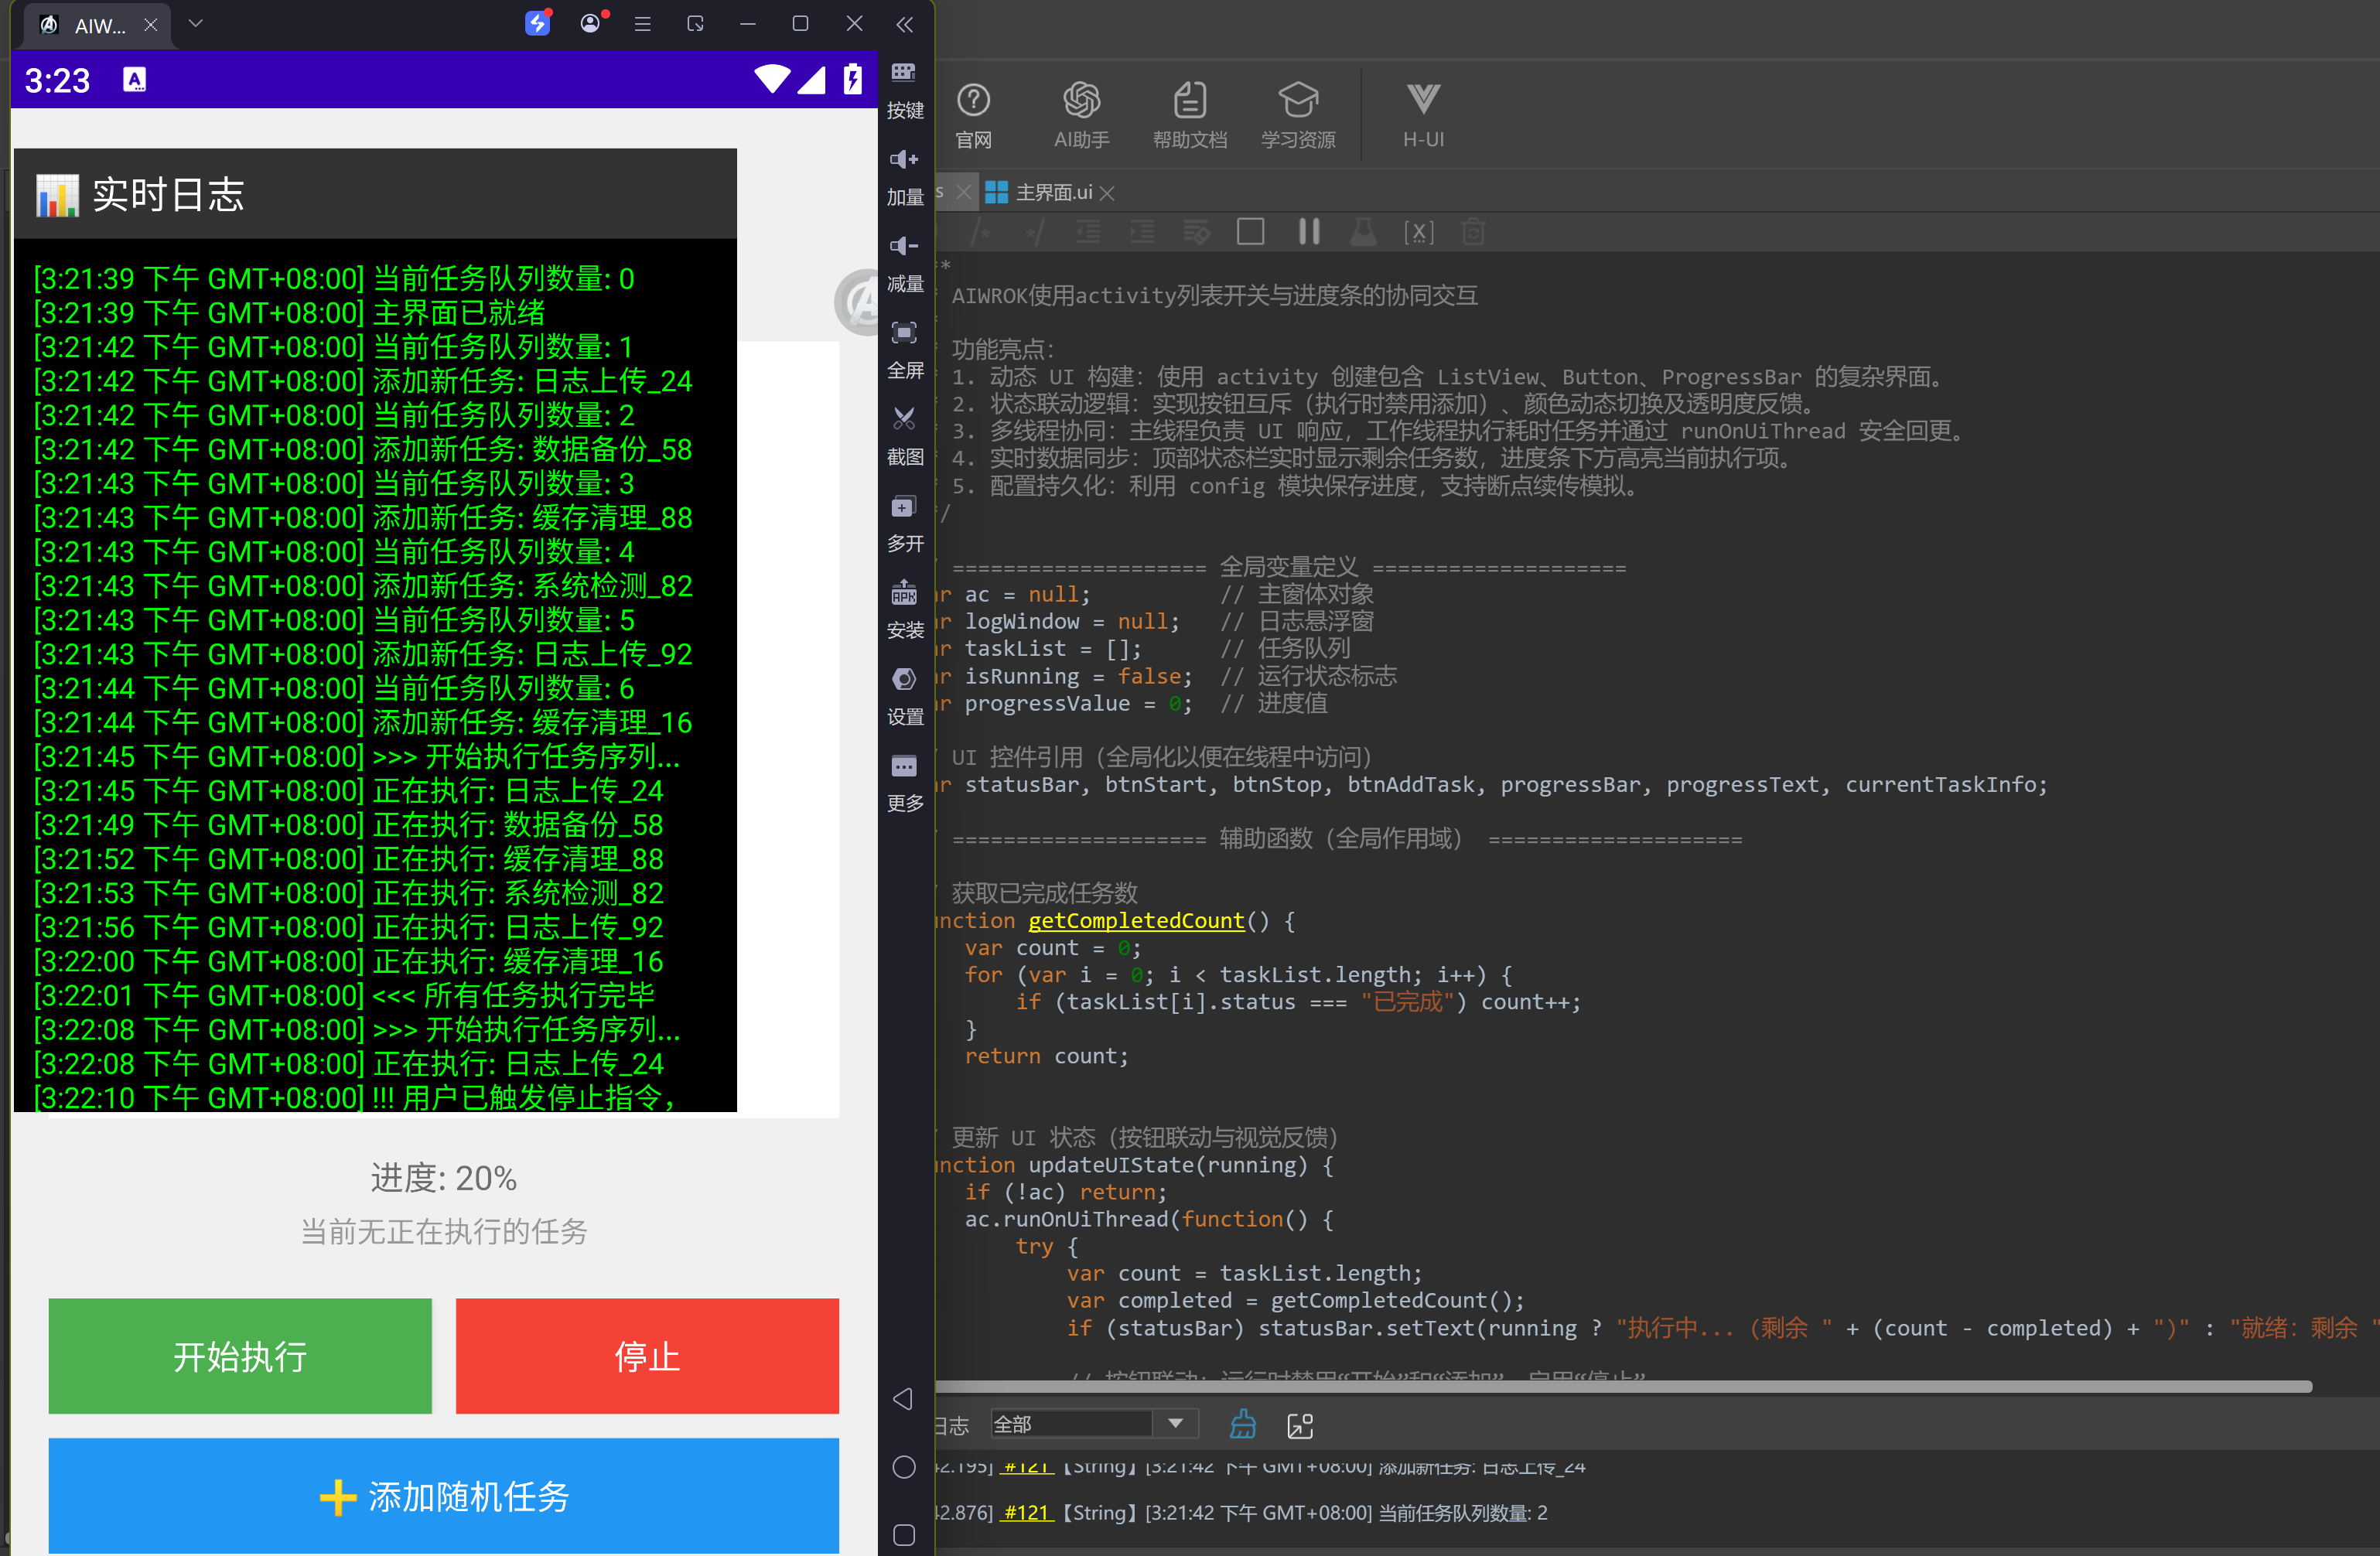
Task: Click the 截图 screenshot scissors icon
Action: (x=904, y=418)
